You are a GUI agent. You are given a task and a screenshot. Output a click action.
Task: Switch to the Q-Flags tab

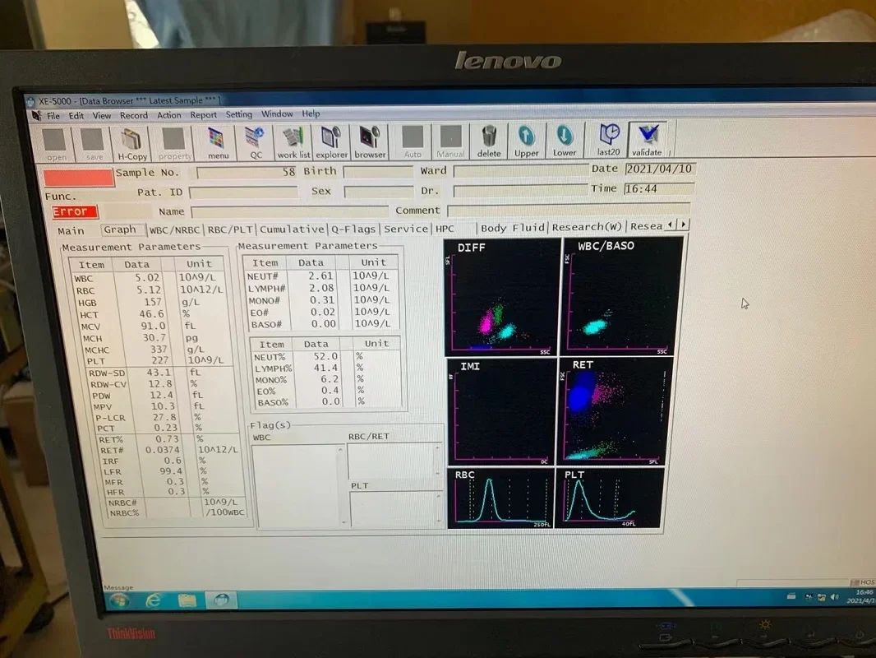[353, 229]
